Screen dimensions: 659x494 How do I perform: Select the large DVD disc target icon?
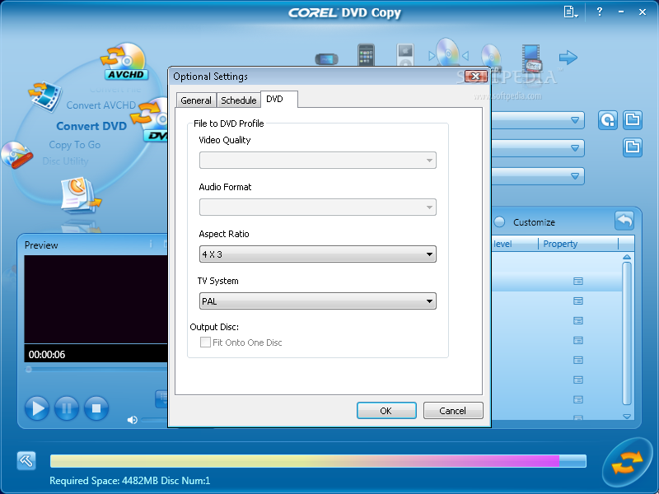pyautogui.click(x=448, y=53)
